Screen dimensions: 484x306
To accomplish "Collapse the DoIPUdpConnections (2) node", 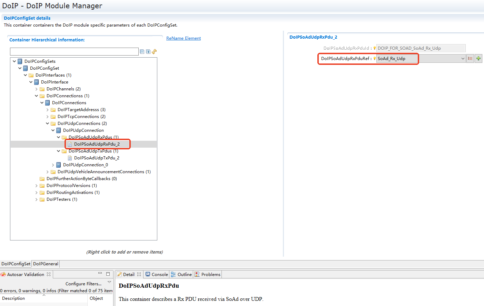I will coord(48,124).
